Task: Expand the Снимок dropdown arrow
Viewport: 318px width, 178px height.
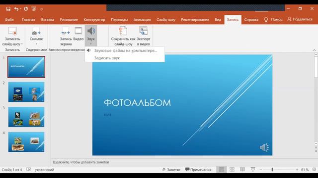Action: [36, 44]
